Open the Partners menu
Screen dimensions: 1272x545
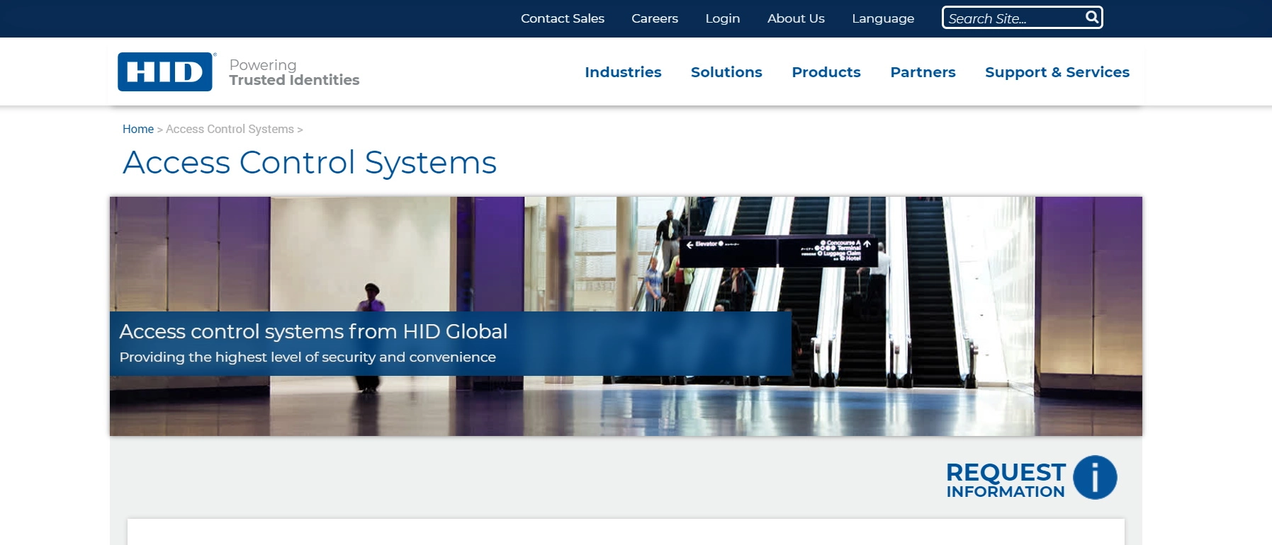point(923,72)
